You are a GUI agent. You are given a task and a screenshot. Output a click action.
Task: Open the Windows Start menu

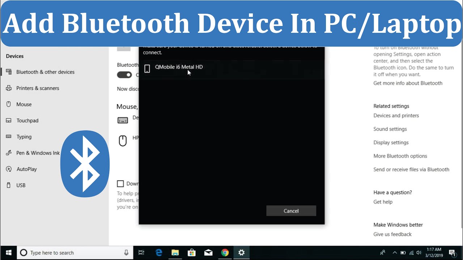coord(8,252)
